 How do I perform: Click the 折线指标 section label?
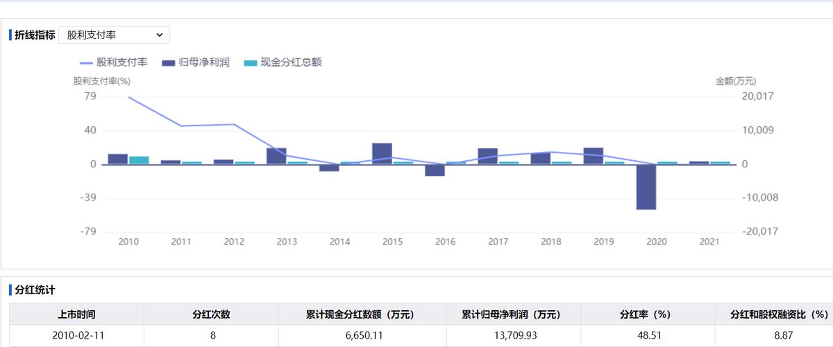pos(35,35)
